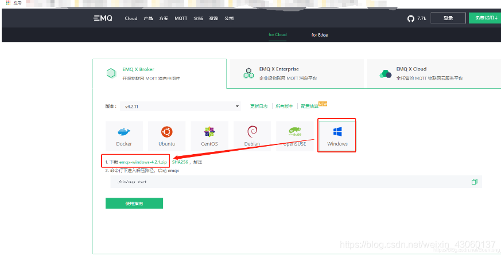Viewport: 501px width, 255px height.
Task: Select the Windows platform tile
Action: 337,136
